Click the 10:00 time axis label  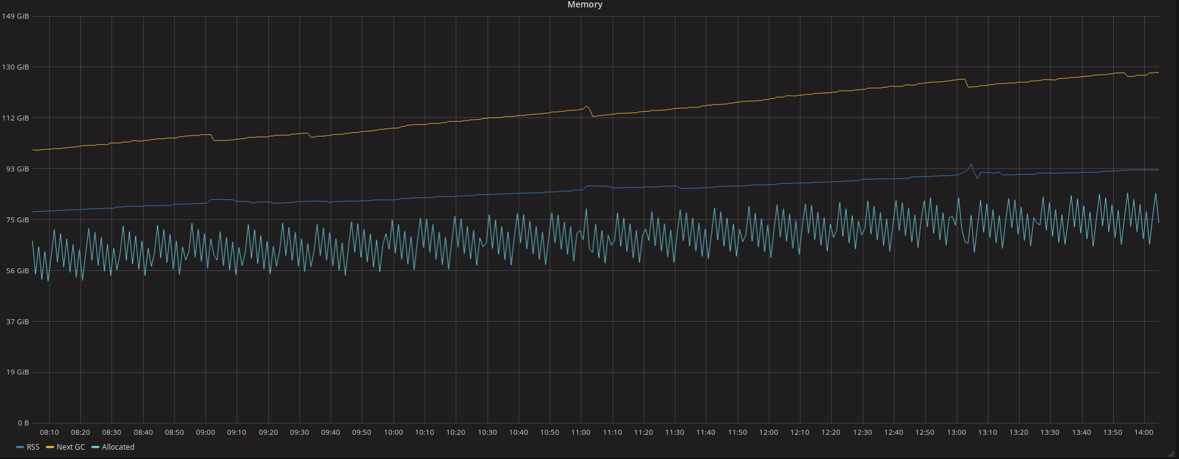coord(393,432)
